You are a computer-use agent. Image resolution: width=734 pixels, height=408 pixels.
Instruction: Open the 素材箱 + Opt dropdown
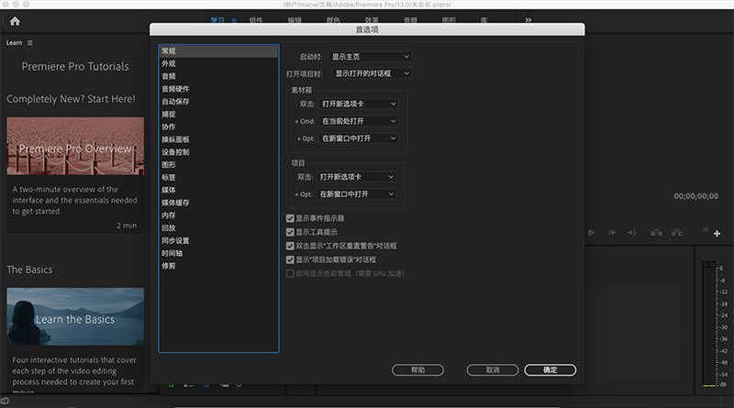point(359,138)
